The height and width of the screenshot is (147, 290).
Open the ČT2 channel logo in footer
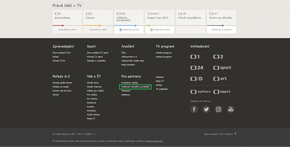[x=218, y=57]
